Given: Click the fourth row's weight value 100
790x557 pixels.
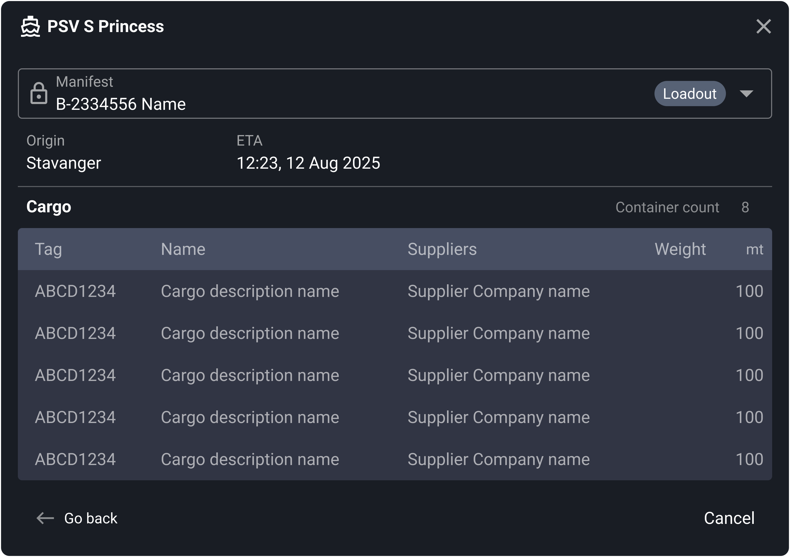Looking at the screenshot, I should click(749, 417).
